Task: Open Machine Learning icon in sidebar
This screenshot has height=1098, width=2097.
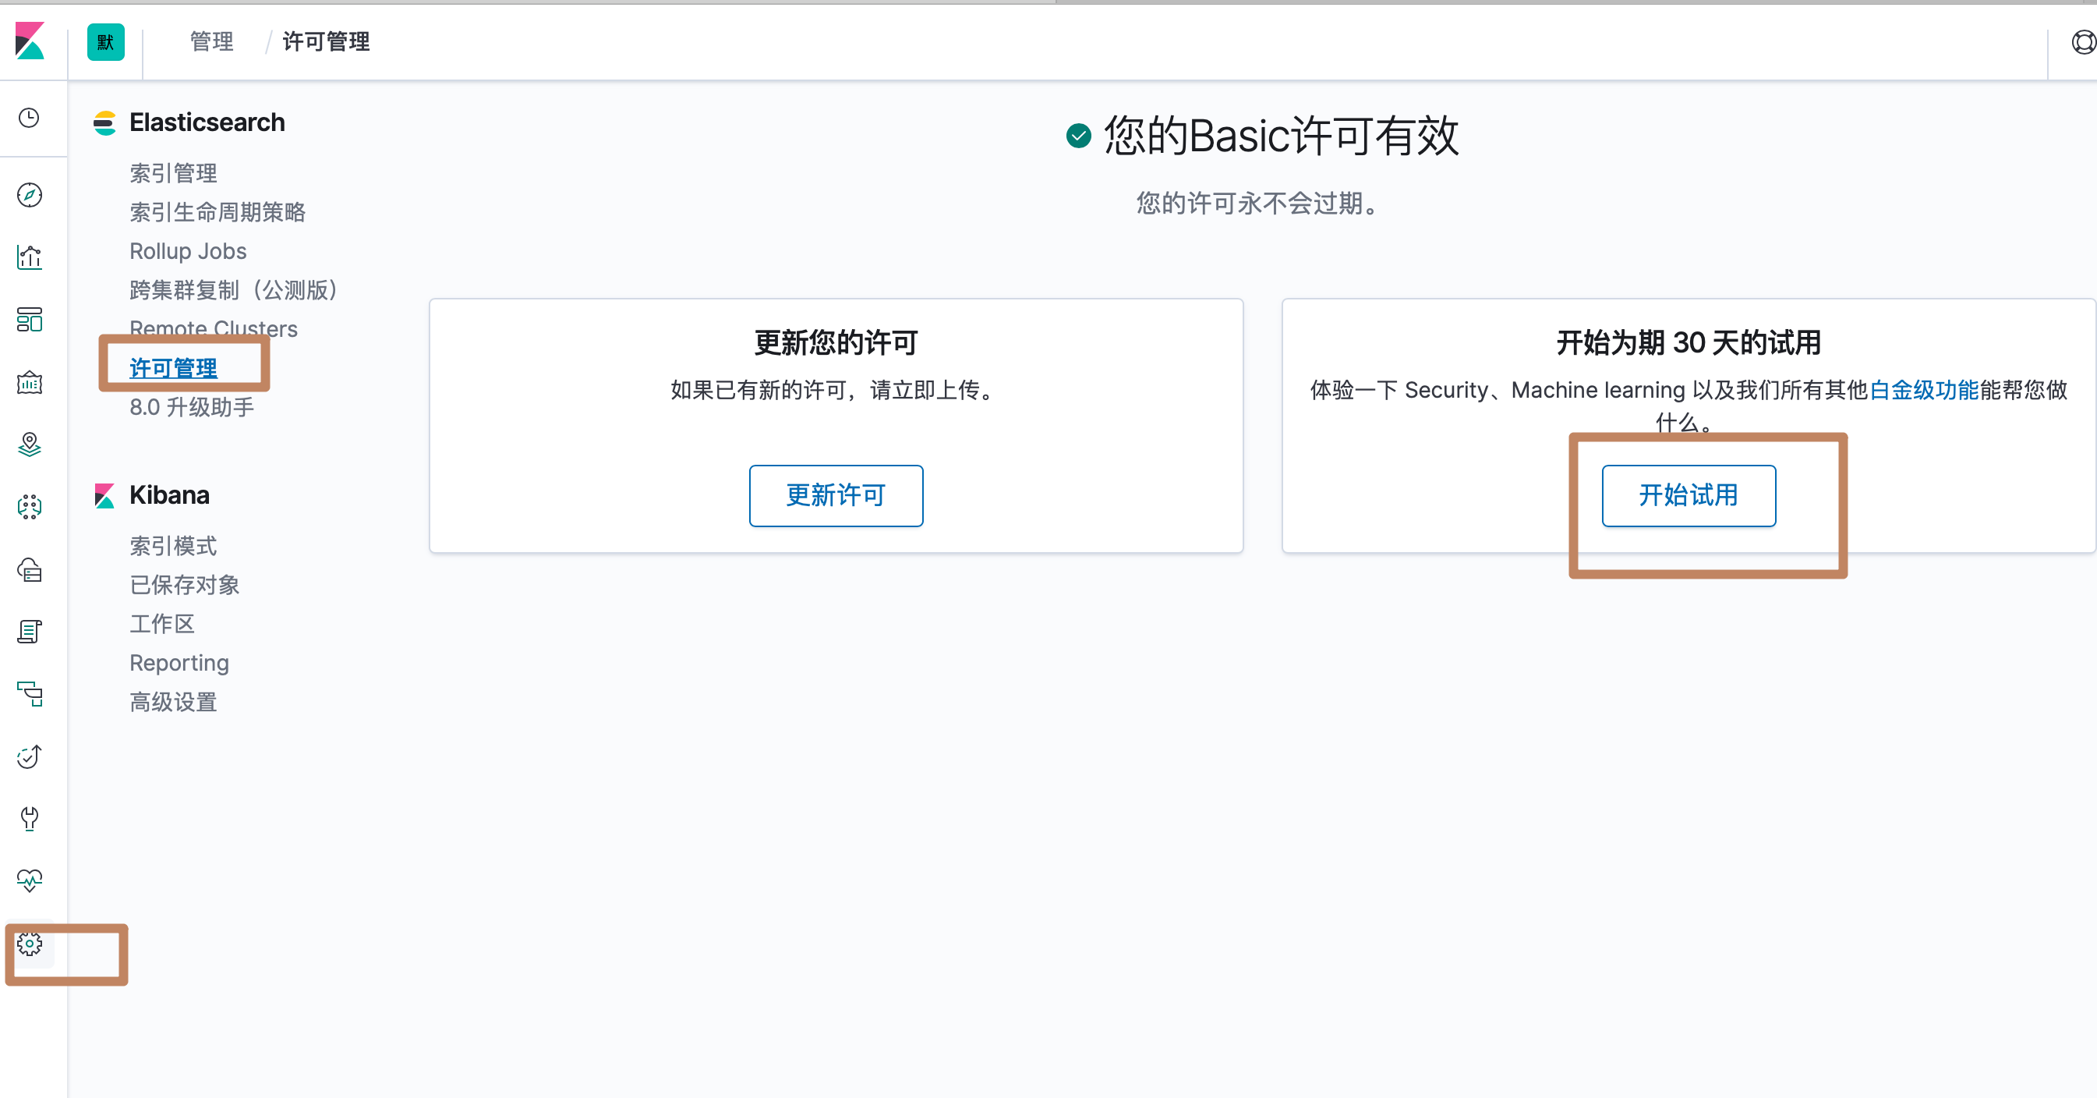Action: [30, 507]
